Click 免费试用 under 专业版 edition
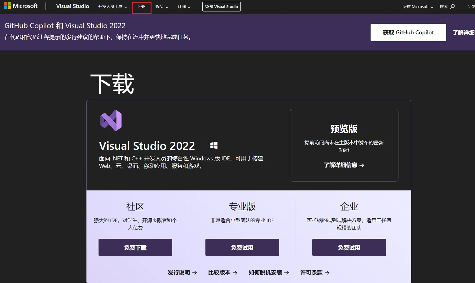 242,247
